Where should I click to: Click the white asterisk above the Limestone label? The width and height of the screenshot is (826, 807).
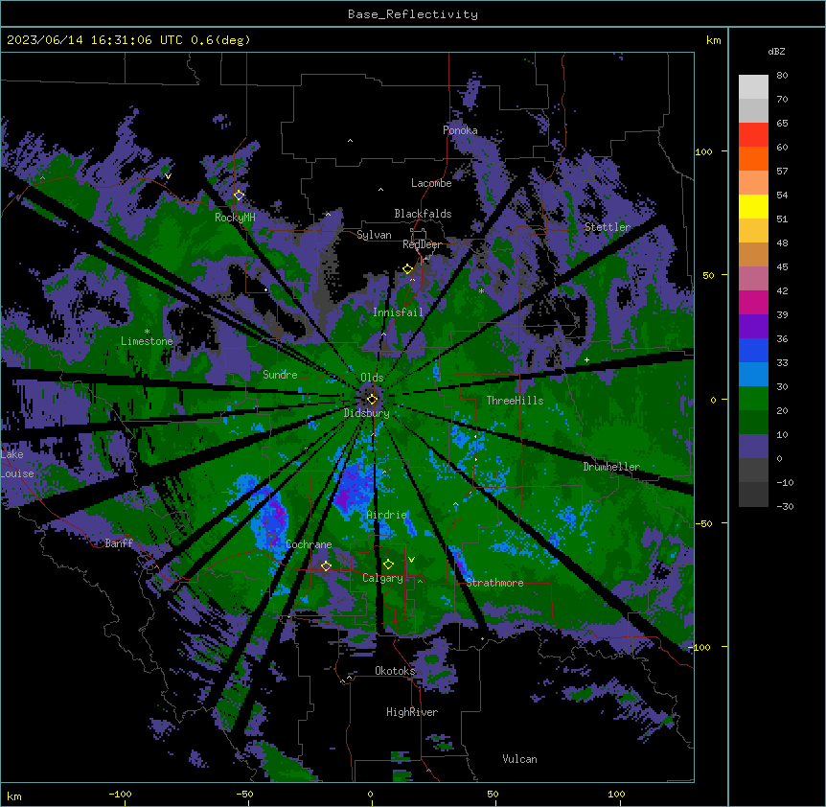click(x=147, y=332)
